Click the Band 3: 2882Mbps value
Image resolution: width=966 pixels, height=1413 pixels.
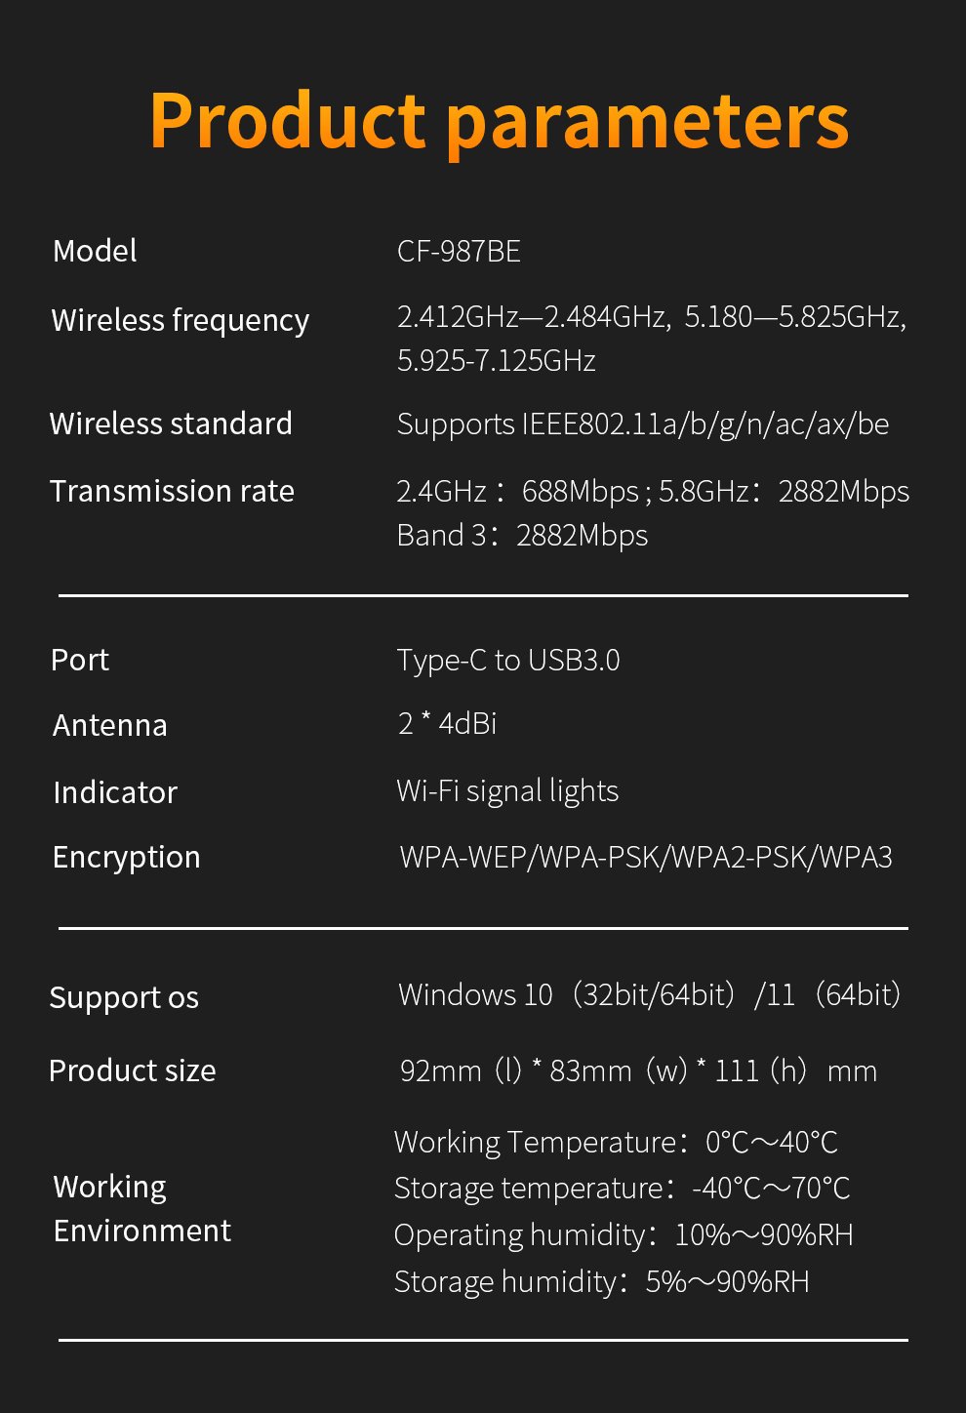522,536
